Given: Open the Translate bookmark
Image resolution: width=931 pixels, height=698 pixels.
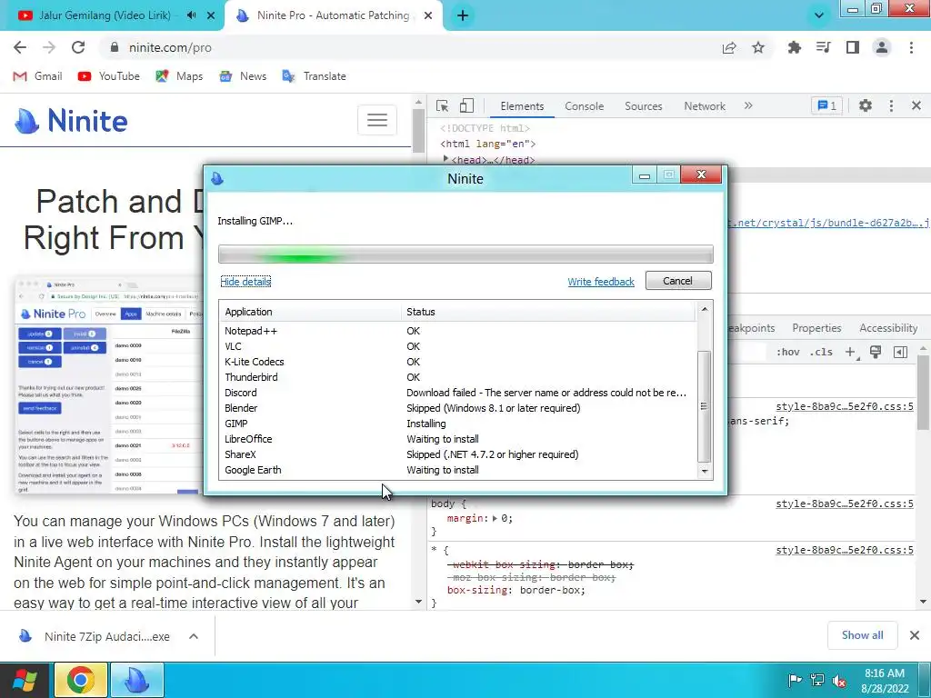Looking at the screenshot, I should coord(314,76).
